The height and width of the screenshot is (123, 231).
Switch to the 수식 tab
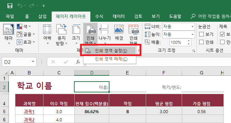click(99, 16)
